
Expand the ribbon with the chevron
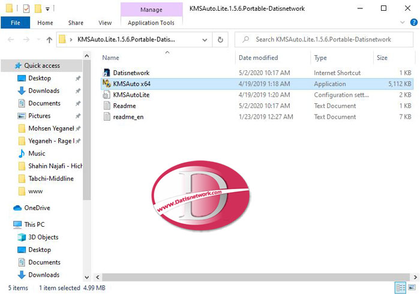click(403, 22)
